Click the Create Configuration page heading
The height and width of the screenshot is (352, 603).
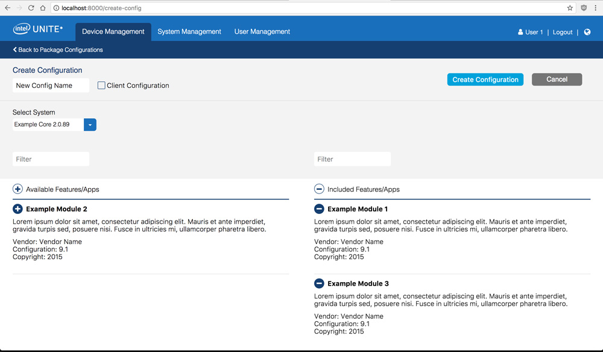[x=47, y=70]
